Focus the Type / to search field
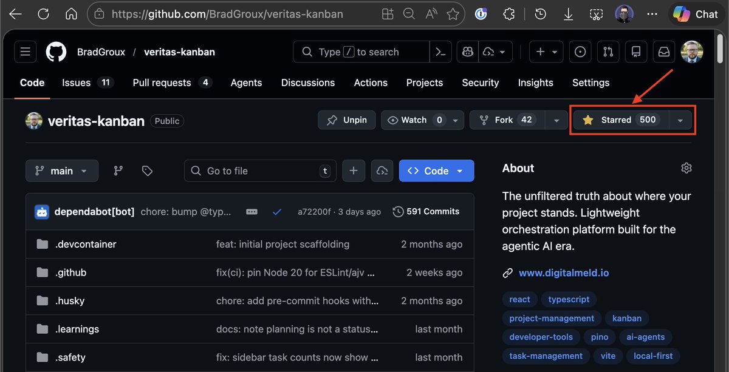The height and width of the screenshot is (372, 729). (361, 52)
